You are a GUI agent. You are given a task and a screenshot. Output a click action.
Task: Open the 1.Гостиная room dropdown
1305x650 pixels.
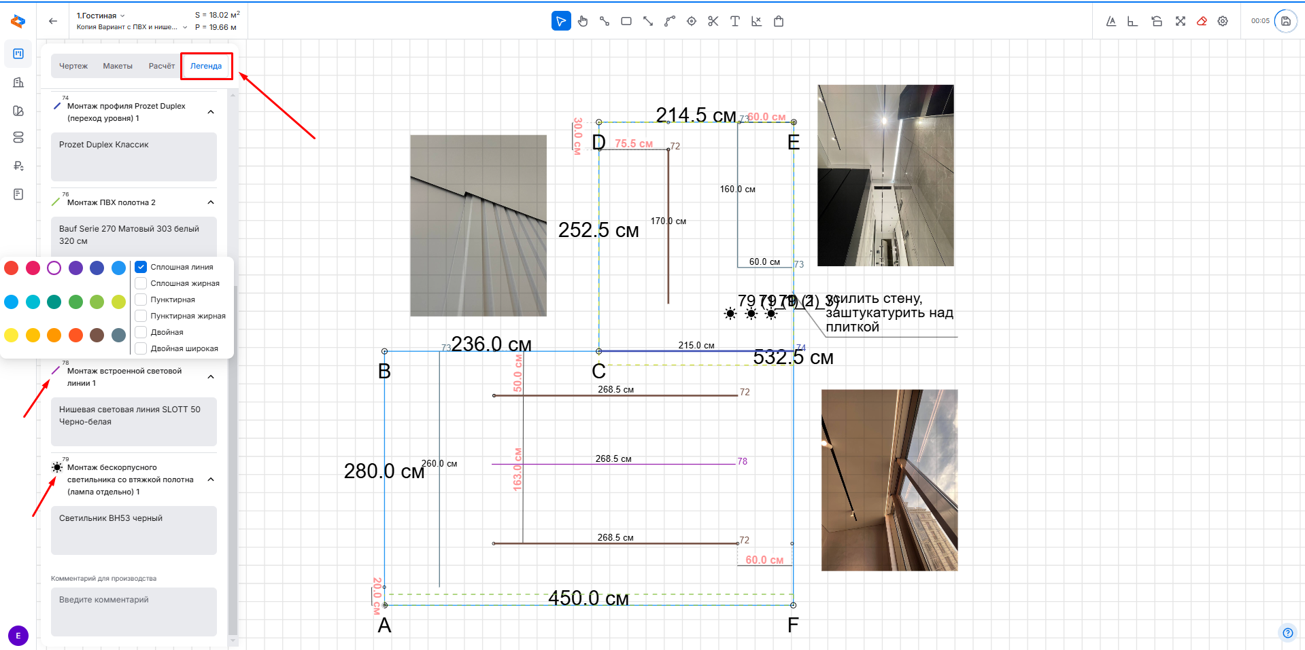(x=101, y=16)
